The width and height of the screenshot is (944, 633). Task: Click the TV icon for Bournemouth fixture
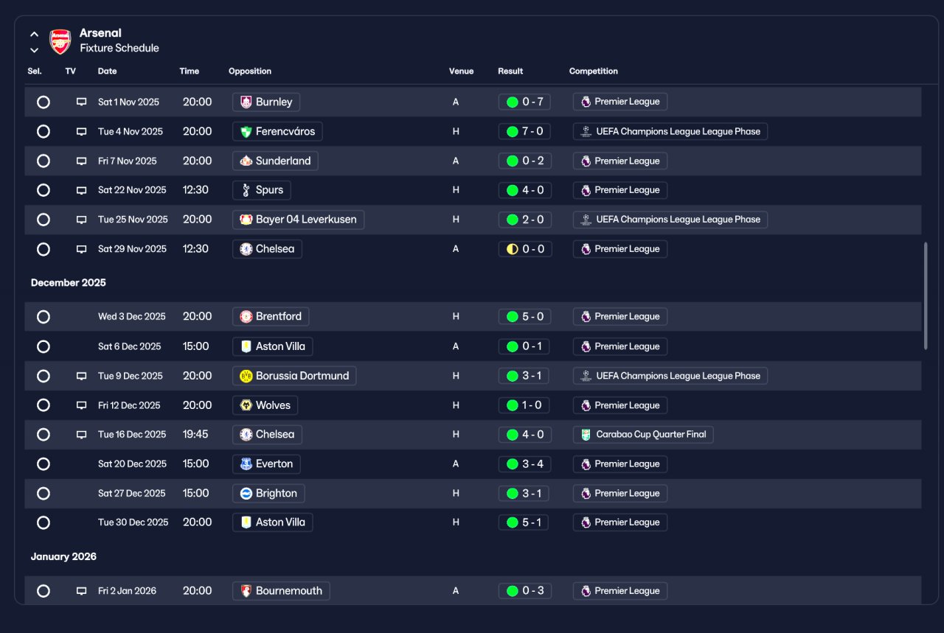click(x=82, y=591)
